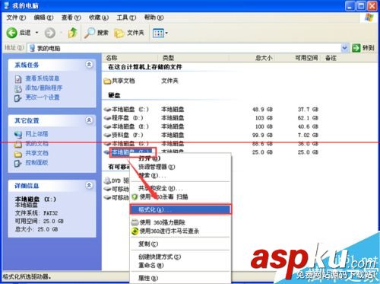Choose 共享和安全 in context menu
Viewport: 380px width, 284px height.
(180, 188)
